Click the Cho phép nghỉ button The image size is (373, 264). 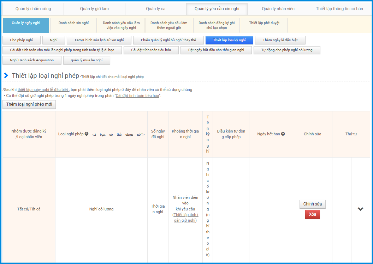pyautogui.click(x=22, y=40)
